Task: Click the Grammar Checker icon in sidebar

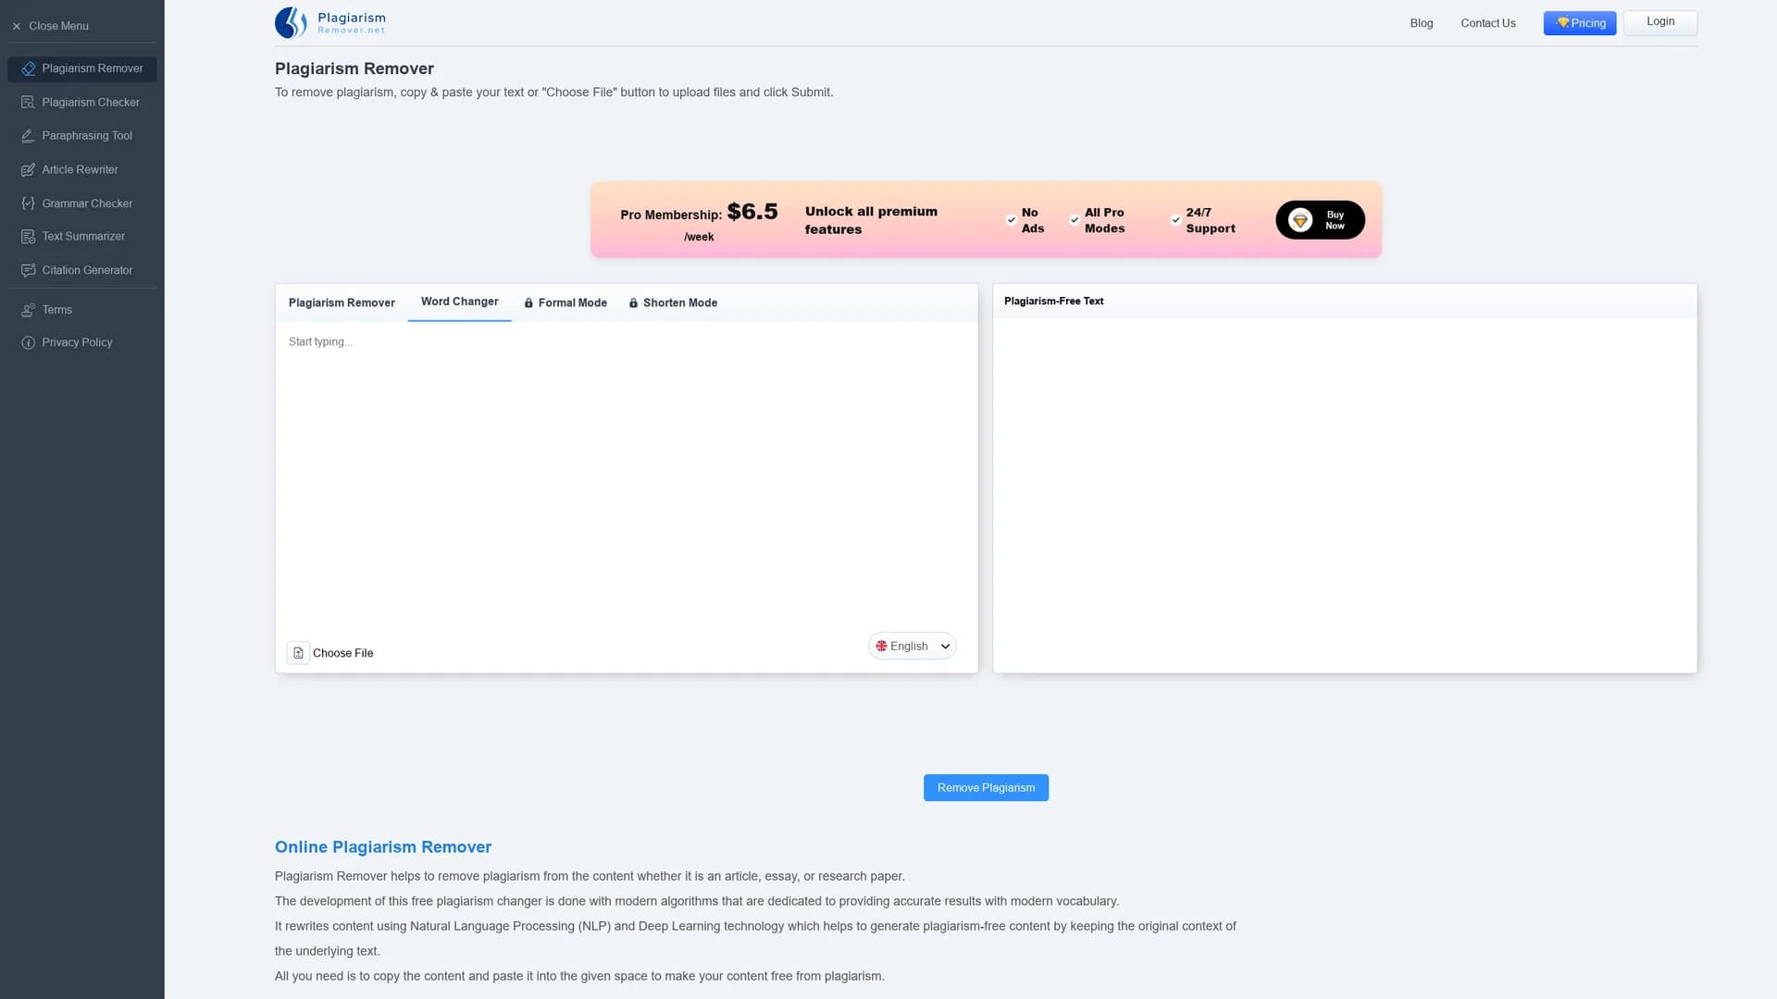Action: point(28,203)
